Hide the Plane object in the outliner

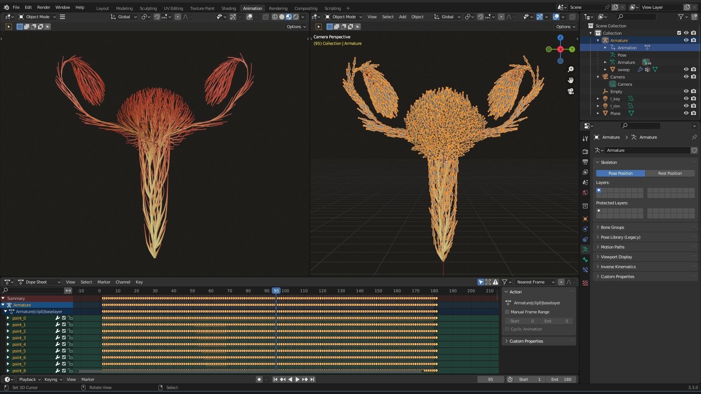(686, 113)
